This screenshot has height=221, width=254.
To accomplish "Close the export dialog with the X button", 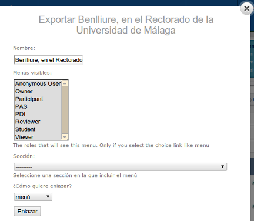I will click(246, 8).
